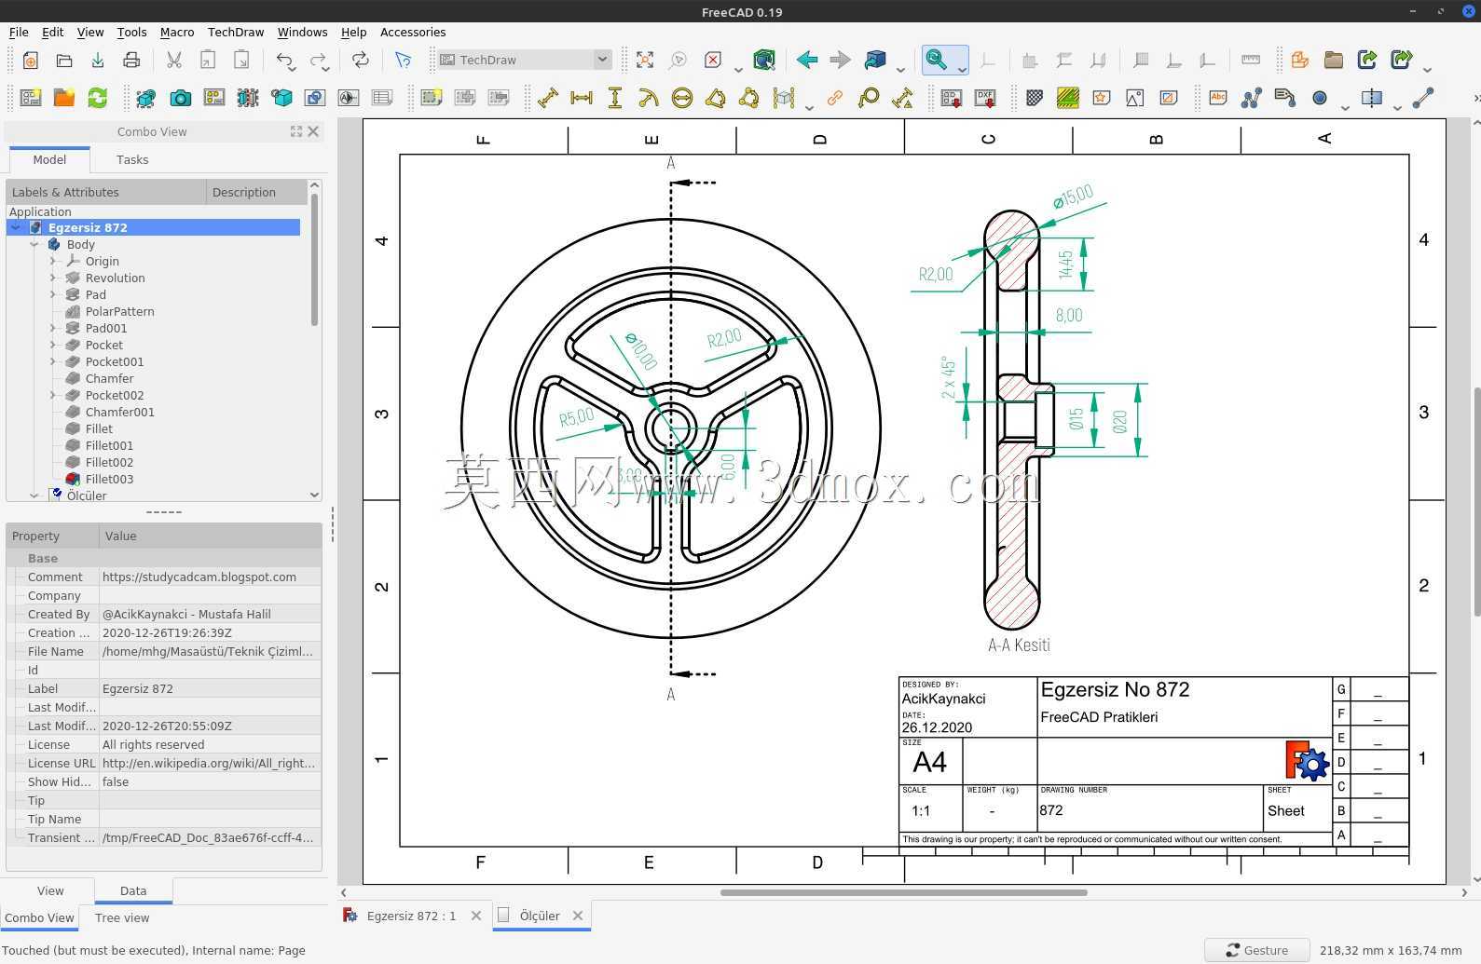The image size is (1481, 964).
Task: Apply a hatch pattern to a face
Action: pyautogui.click(x=1035, y=98)
